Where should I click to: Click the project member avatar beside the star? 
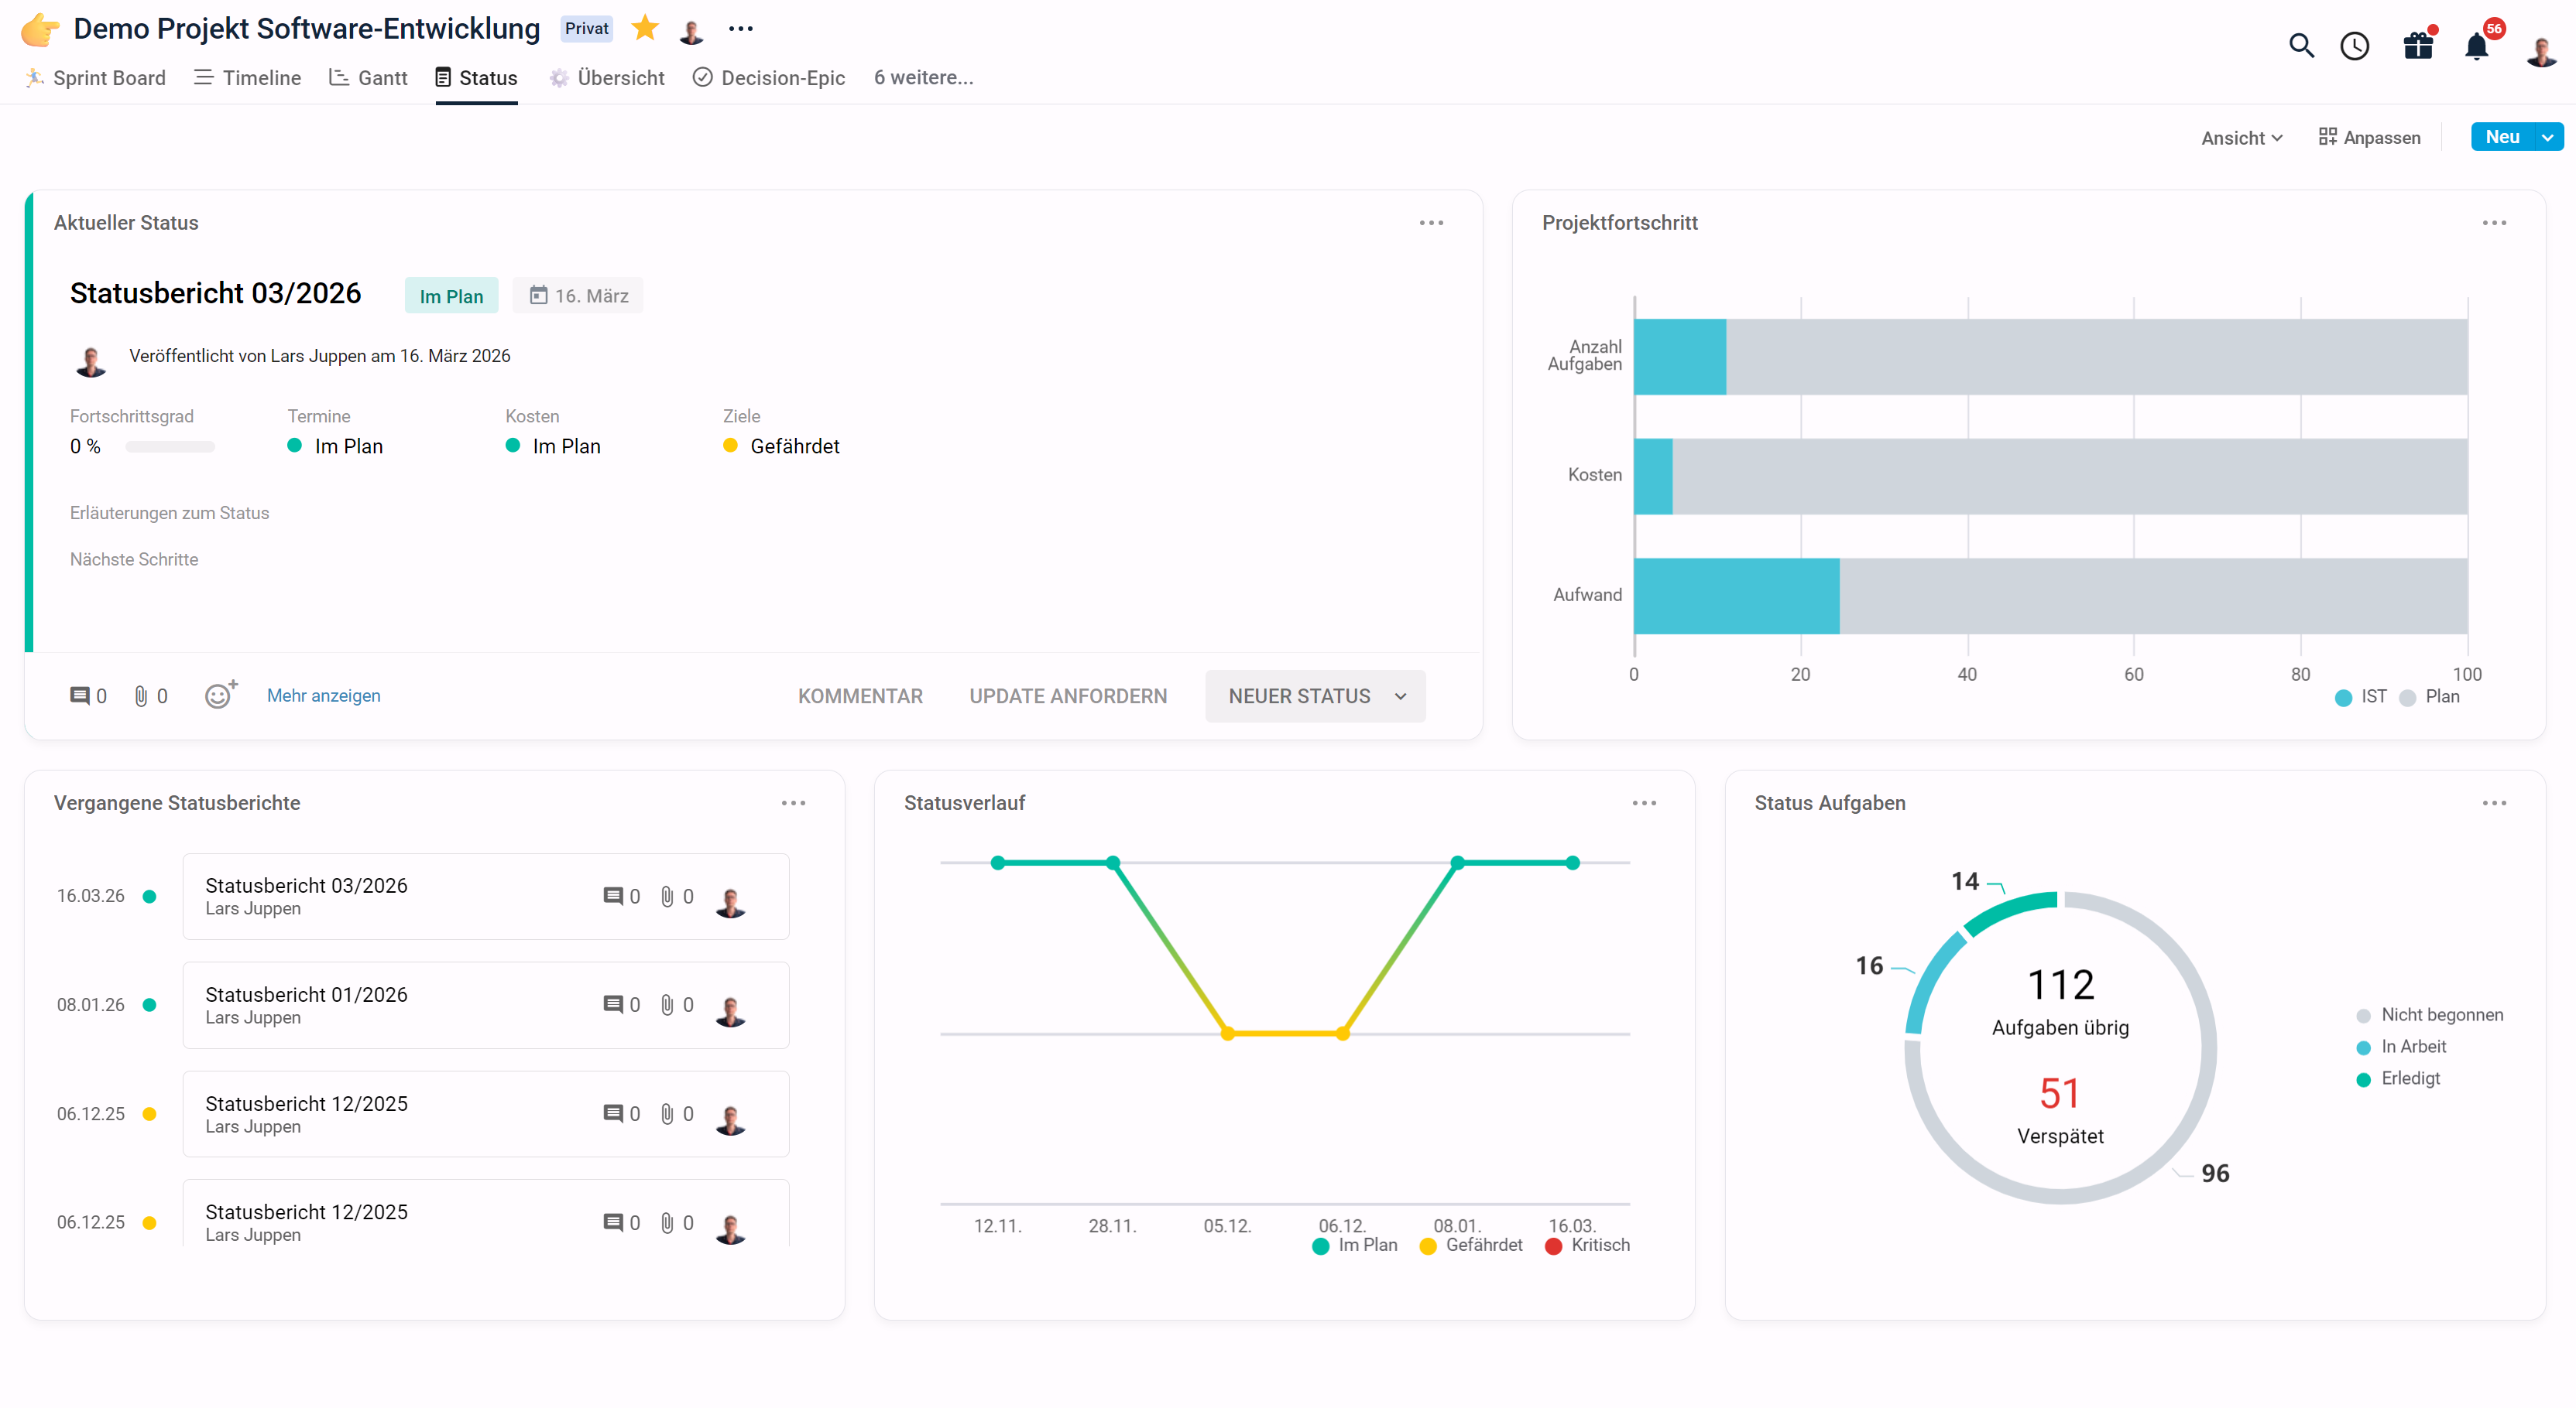[x=691, y=30]
